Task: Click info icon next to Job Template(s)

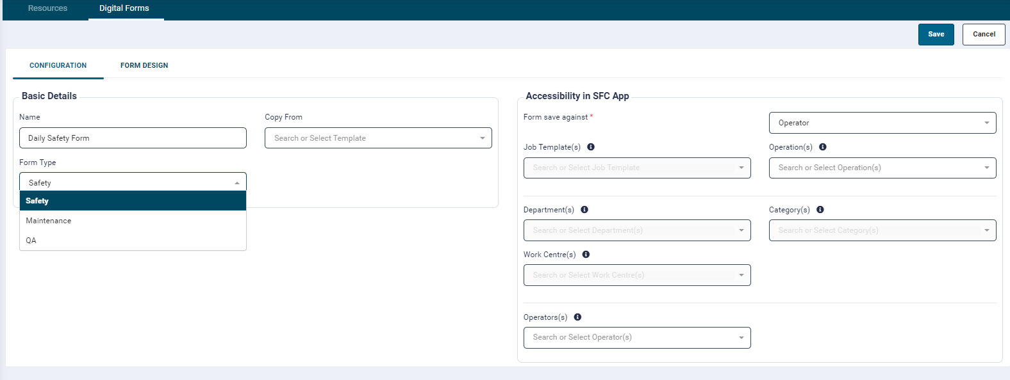Action: (591, 147)
